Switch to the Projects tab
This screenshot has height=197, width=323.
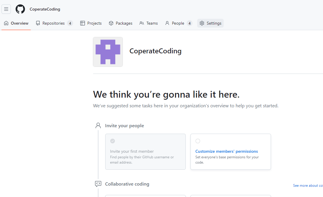click(91, 23)
